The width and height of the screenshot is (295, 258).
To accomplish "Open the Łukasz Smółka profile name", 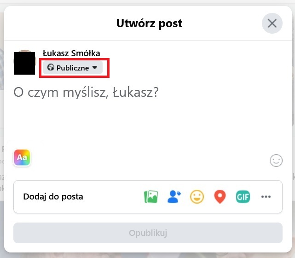I will tap(71, 53).
